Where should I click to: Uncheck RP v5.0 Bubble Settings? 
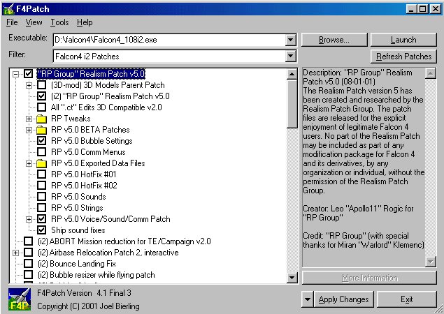tap(42, 141)
